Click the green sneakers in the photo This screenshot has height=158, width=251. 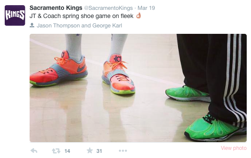[206, 113]
